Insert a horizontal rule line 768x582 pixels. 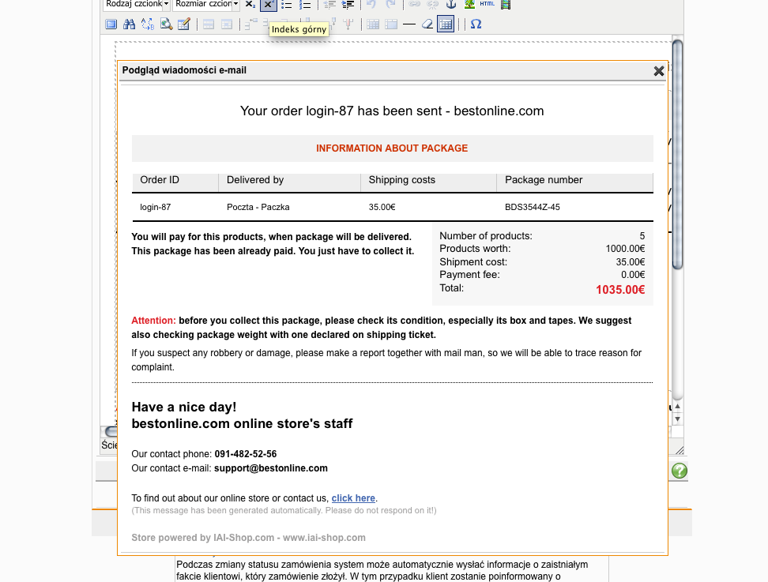click(x=409, y=24)
